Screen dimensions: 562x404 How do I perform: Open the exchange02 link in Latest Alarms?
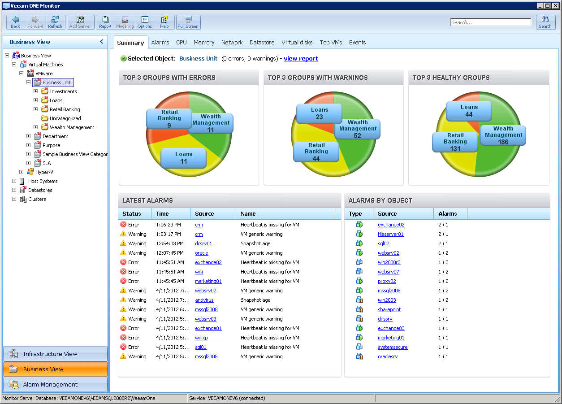[208, 263]
